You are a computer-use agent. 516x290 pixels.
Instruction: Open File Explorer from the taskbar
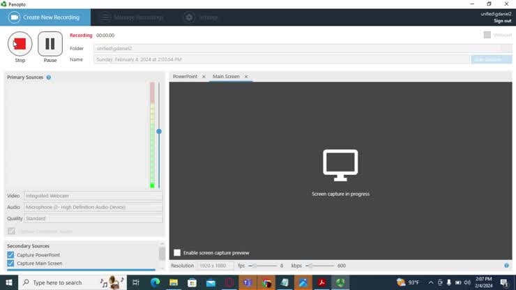(x=174, y=282)
